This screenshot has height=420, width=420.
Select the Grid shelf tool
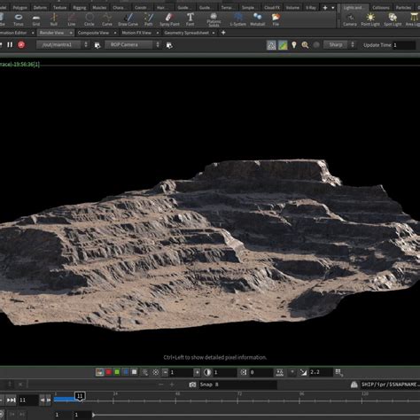click(36, 19)
